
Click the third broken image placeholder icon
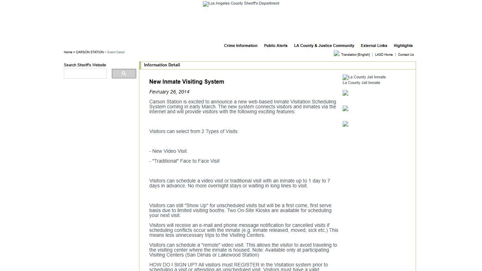point(345,124)
